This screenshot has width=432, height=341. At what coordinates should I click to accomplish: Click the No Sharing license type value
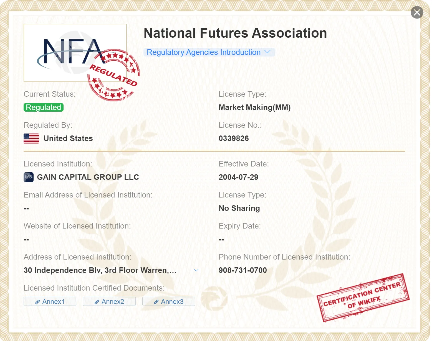click(239, 208)
